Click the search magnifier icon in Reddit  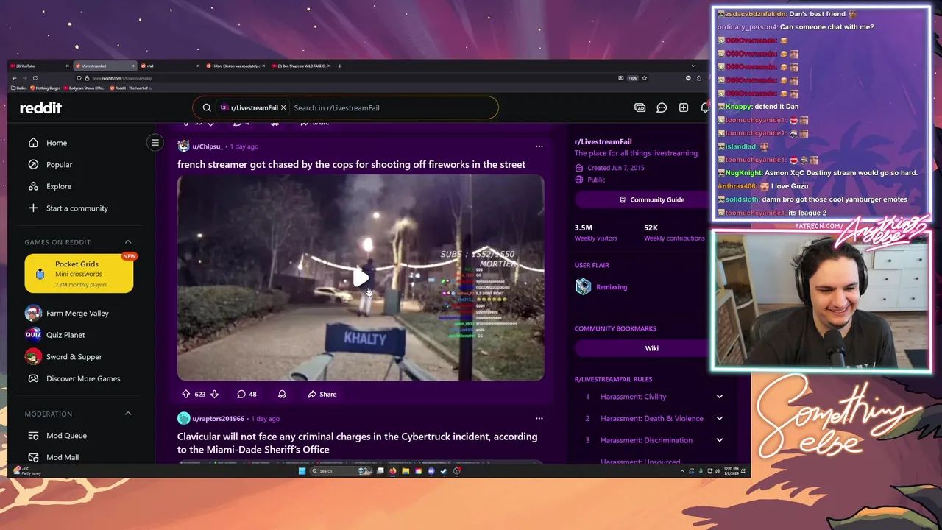[207, 107]
